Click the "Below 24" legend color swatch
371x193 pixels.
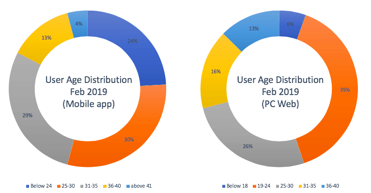[x=30, y=186]
